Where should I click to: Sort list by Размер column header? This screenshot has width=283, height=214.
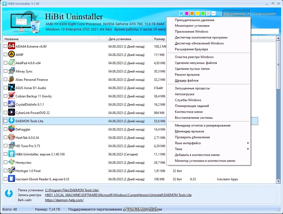click(159, 39)
